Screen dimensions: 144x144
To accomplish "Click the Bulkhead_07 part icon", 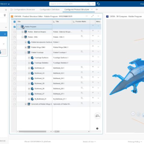I will coord(32,94).
